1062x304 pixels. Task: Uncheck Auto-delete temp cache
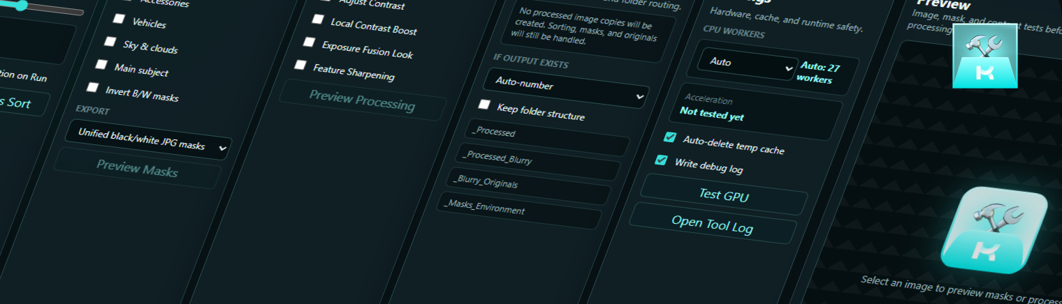pos(670,137)
